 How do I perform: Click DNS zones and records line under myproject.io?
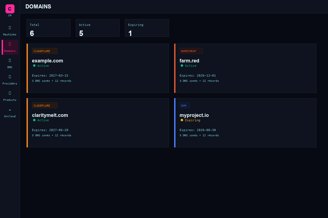coord(199,135)
